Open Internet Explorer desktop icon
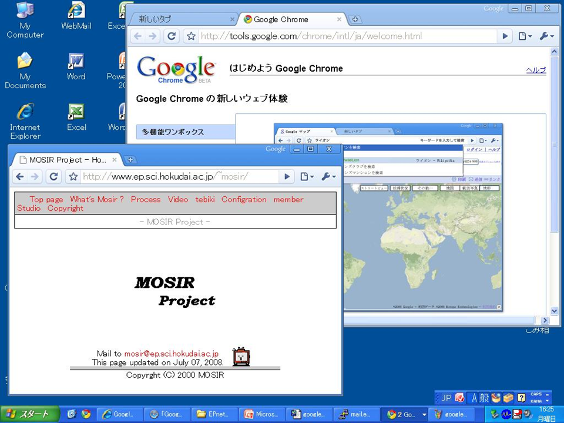This screenshot has height=423, width=564. (x=25, y=121)
